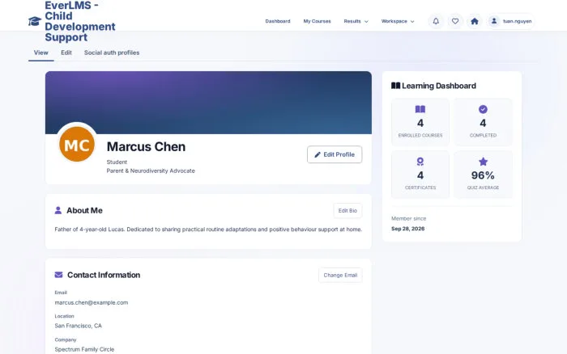567x354 pixels.
Task: Click the Enrolled Courses stat card label
Action: click(420, 135)
